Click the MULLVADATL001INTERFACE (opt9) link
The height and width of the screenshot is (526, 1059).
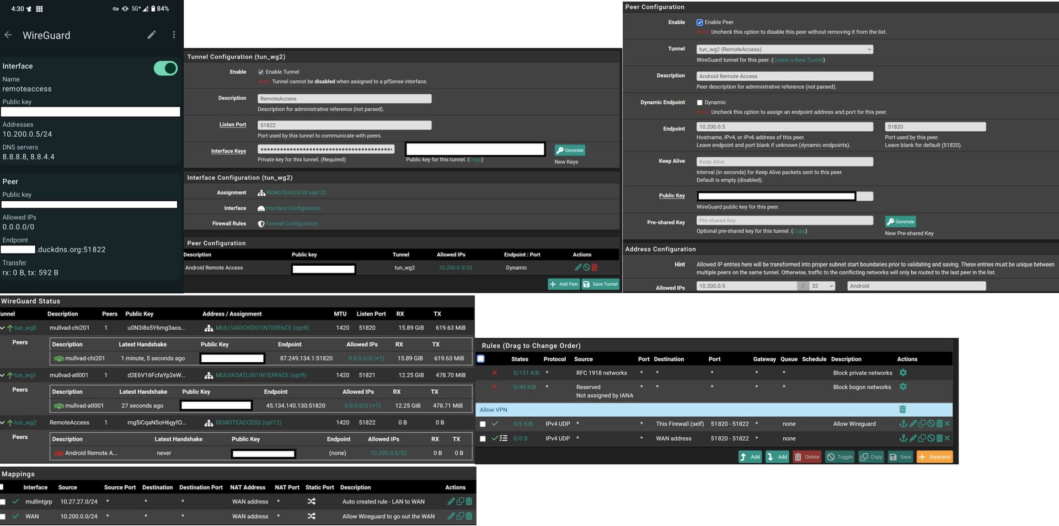coord(261,375)
